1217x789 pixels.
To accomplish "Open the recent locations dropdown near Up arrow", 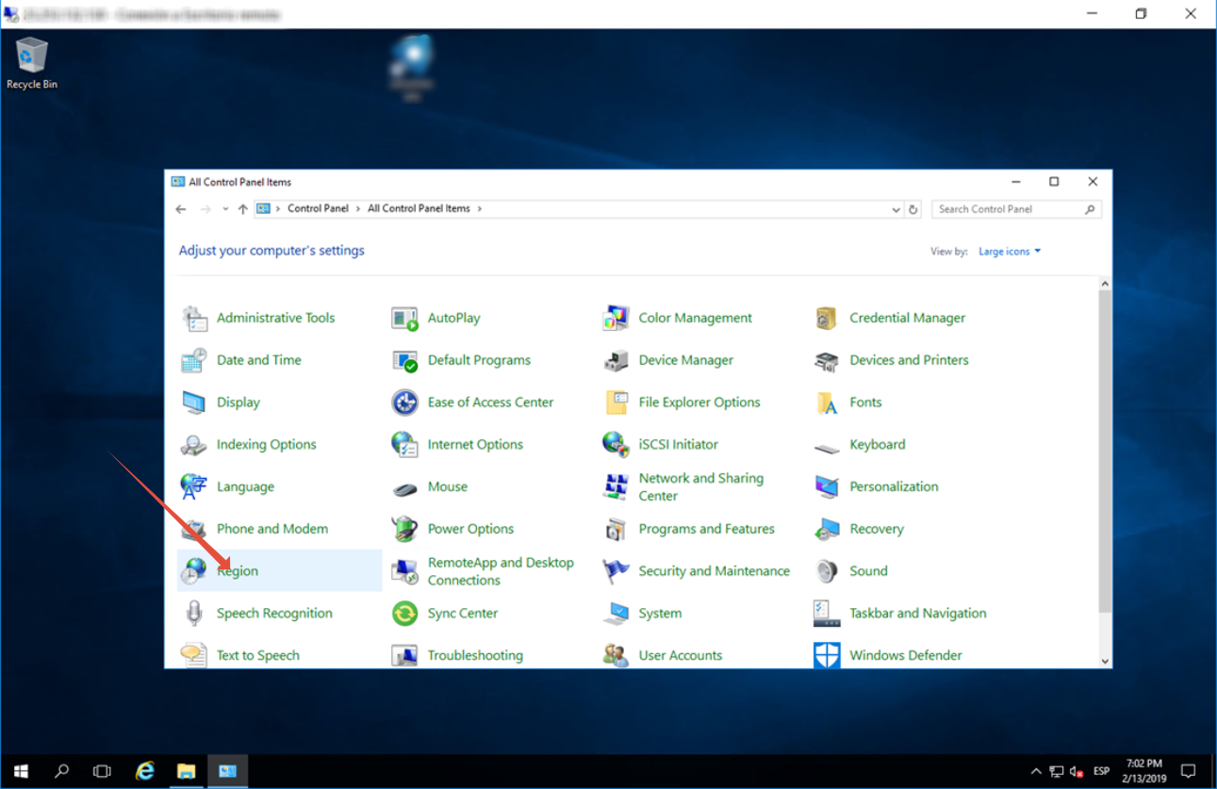I will click(225, 209).
